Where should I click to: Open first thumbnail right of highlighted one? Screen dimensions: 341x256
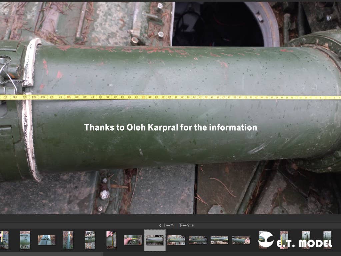coord(176,240)
